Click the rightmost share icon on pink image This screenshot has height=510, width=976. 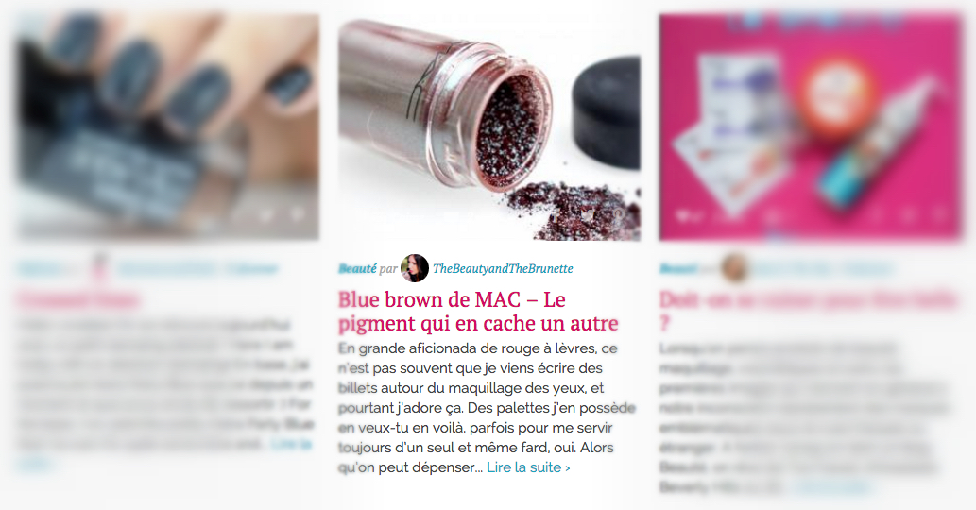click(938, 215)
